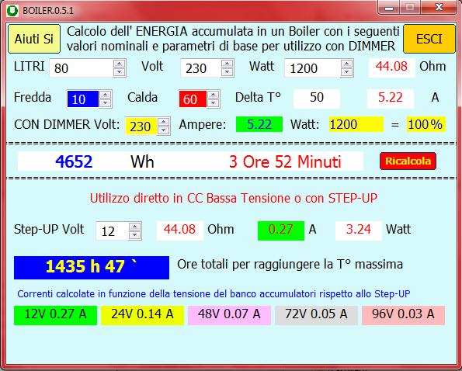Close the BOILER.0.5.1 window
Screen dimensions: 462x371
439,7
